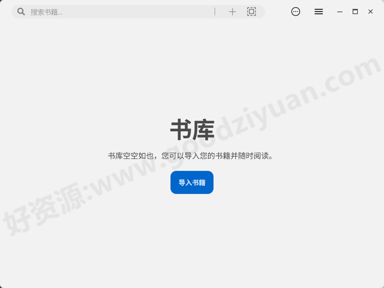Click the 导入书籍 import books button
This screenshot has height=288, width=384.
[192, 182]
